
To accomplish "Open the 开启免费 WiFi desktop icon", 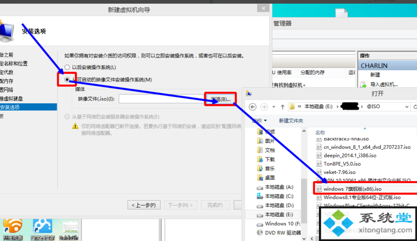I will pyautogui.click(x=13, y=229).
